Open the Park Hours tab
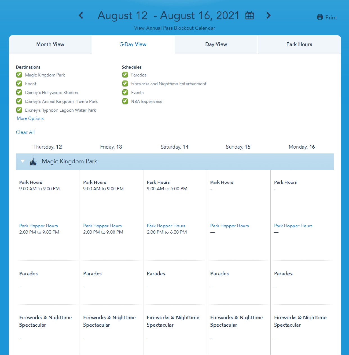Viewport: 349px width, 355px height. 299,44
